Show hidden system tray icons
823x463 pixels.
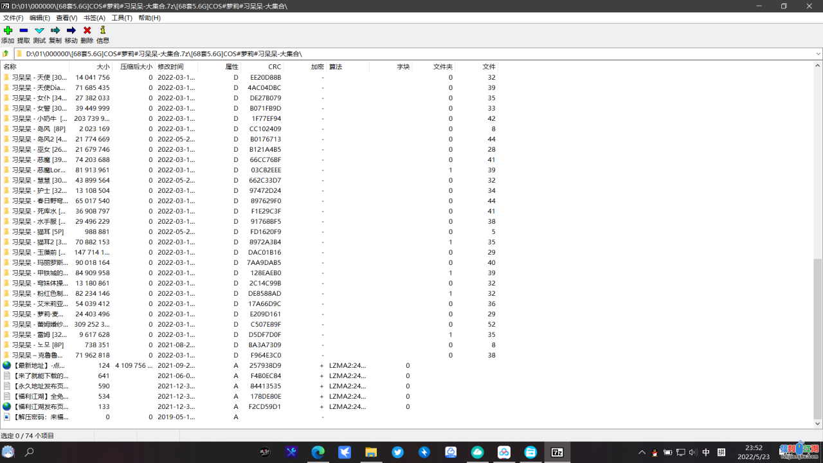click(642, 452)
